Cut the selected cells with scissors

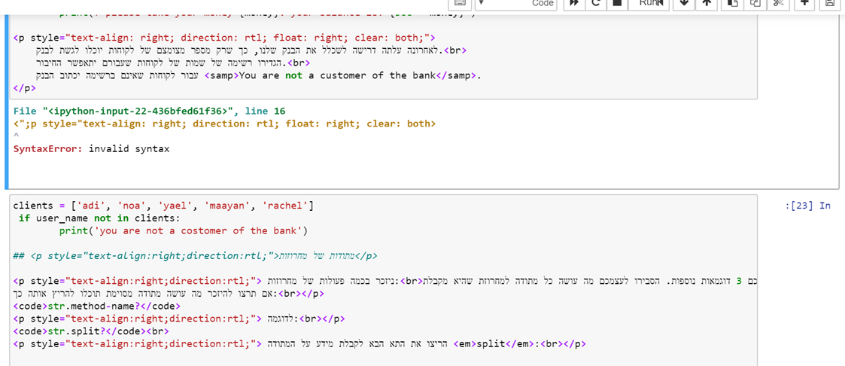coord(777,3)
